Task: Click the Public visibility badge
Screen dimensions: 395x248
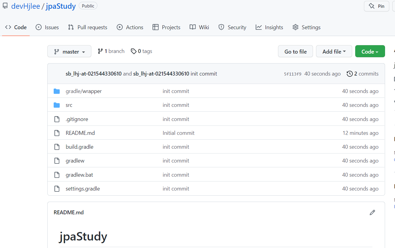Action: point(88,6)
